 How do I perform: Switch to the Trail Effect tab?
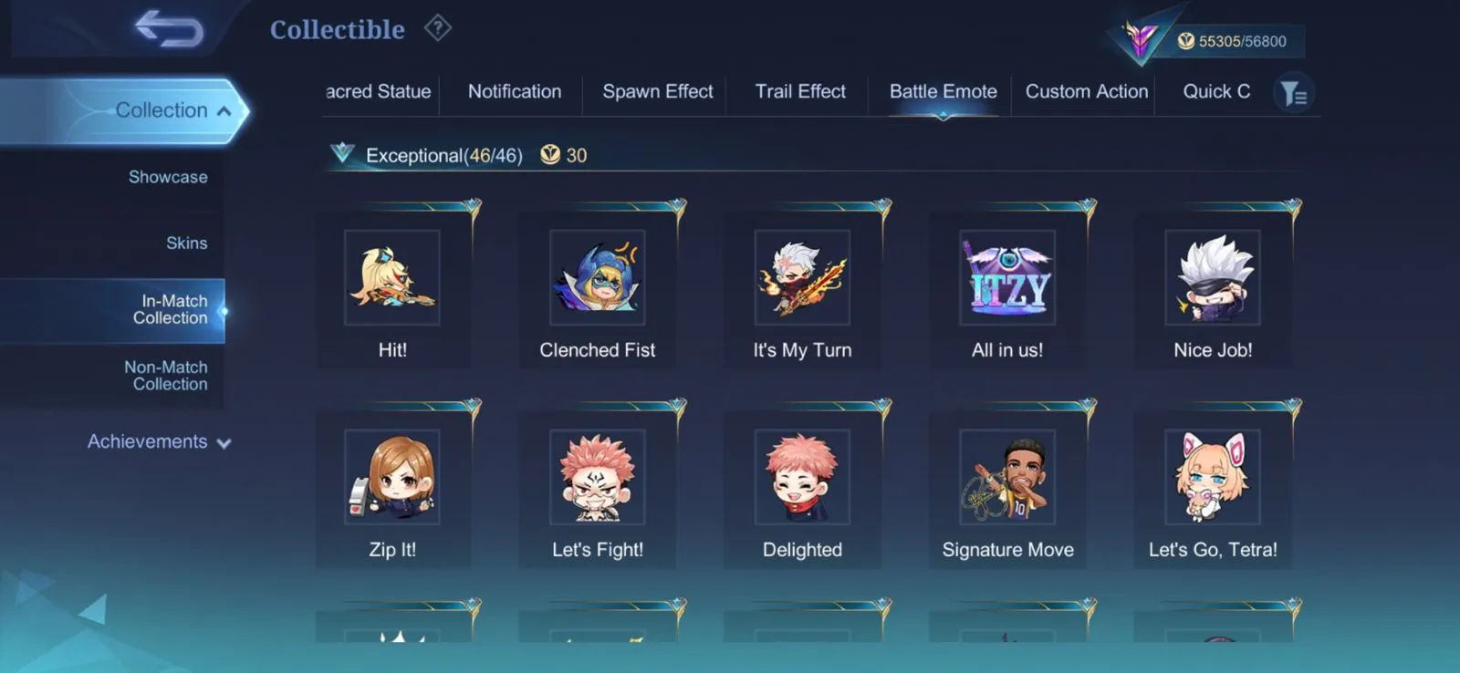click(x=800, y=91)
